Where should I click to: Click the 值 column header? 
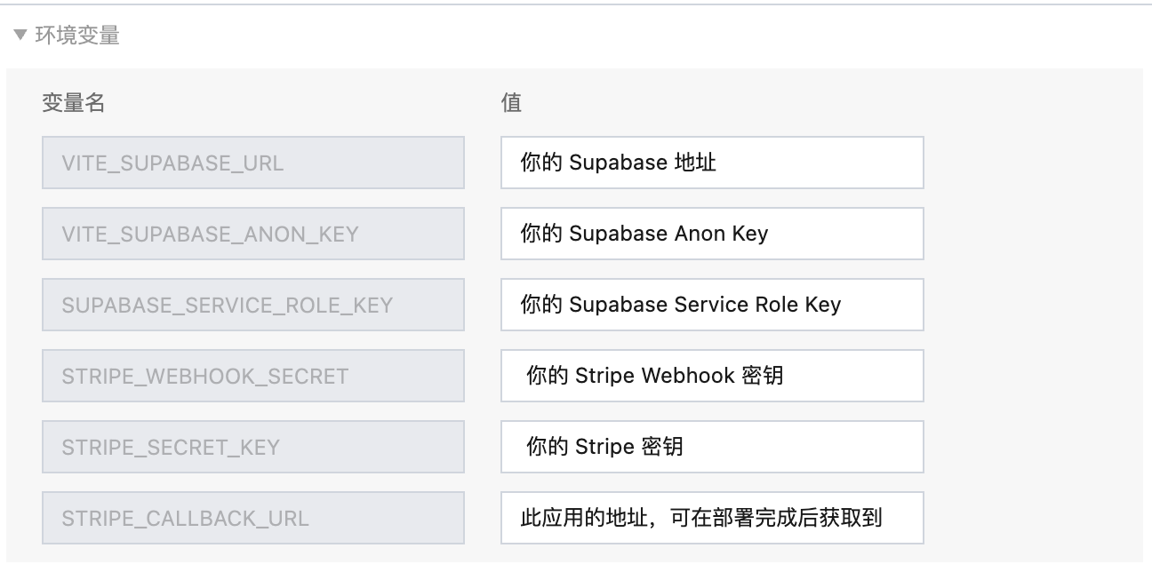(x=511, y=103)
